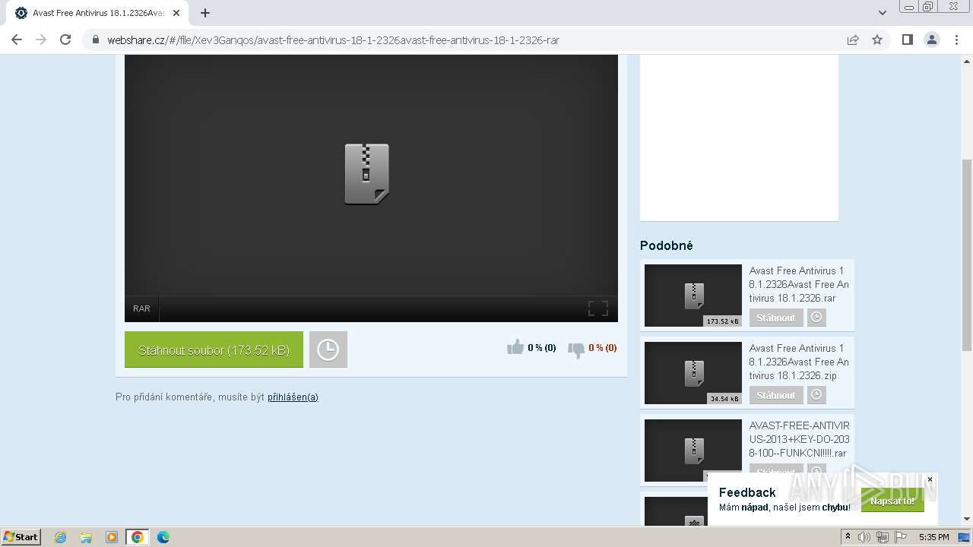This screenshot has height=547, width=973.
Task: Open Avast Free Antivirus 18.1.2326.zip title link
Action: (x=799, y=362)
